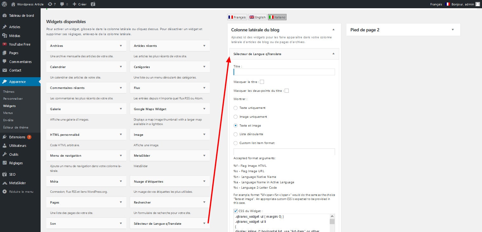Click Bonjour, admin account link

(x=463, y=4)
